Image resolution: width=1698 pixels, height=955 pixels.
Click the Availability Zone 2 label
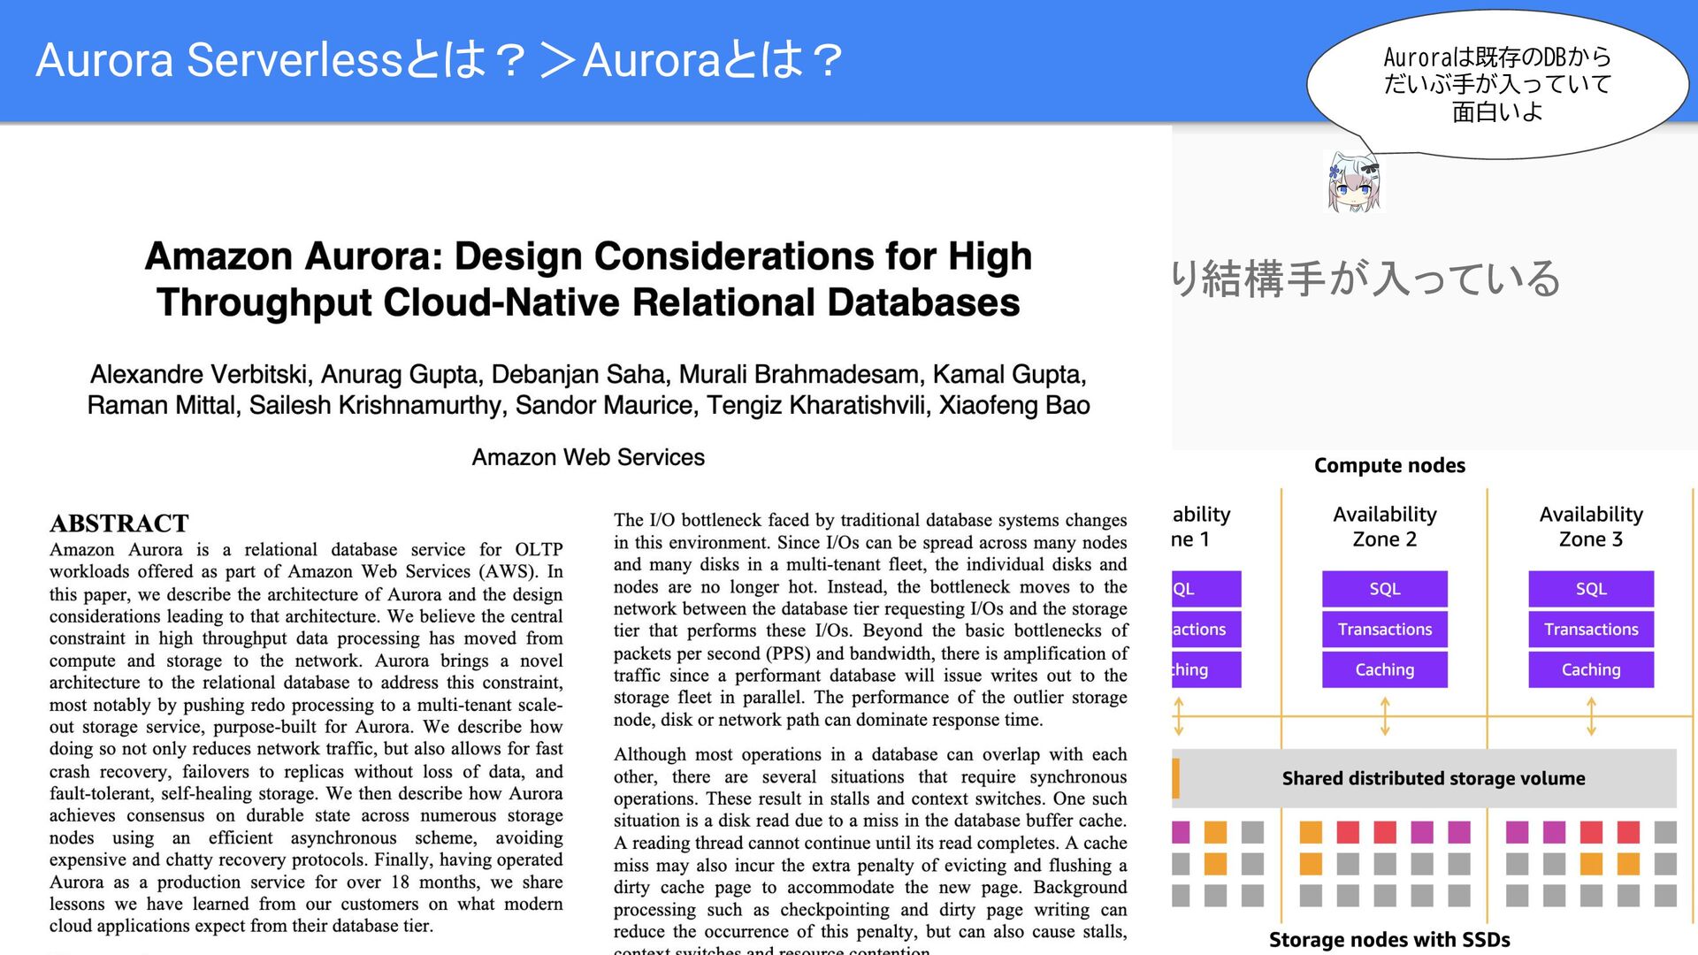point(1384,526)
